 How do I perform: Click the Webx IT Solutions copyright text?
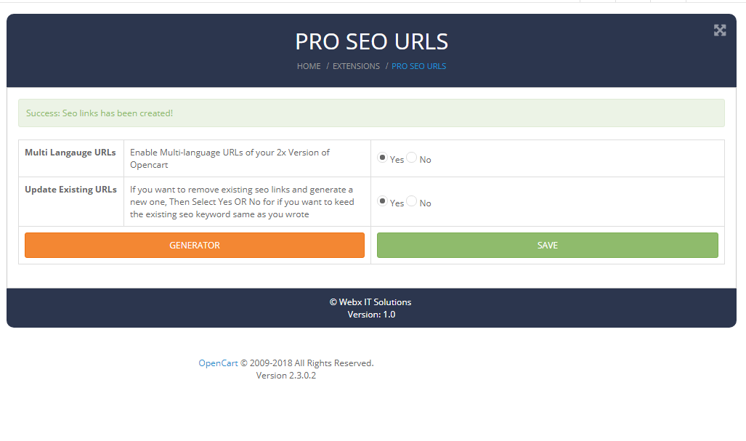tap(370, 302)
